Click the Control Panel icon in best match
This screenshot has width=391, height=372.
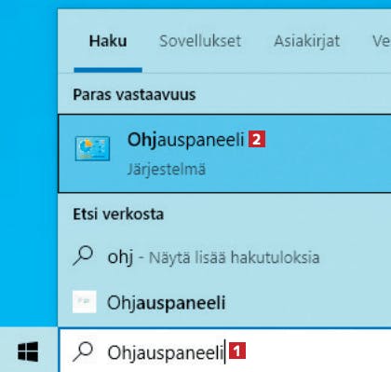pyautogui.click(x=92, y=148)
